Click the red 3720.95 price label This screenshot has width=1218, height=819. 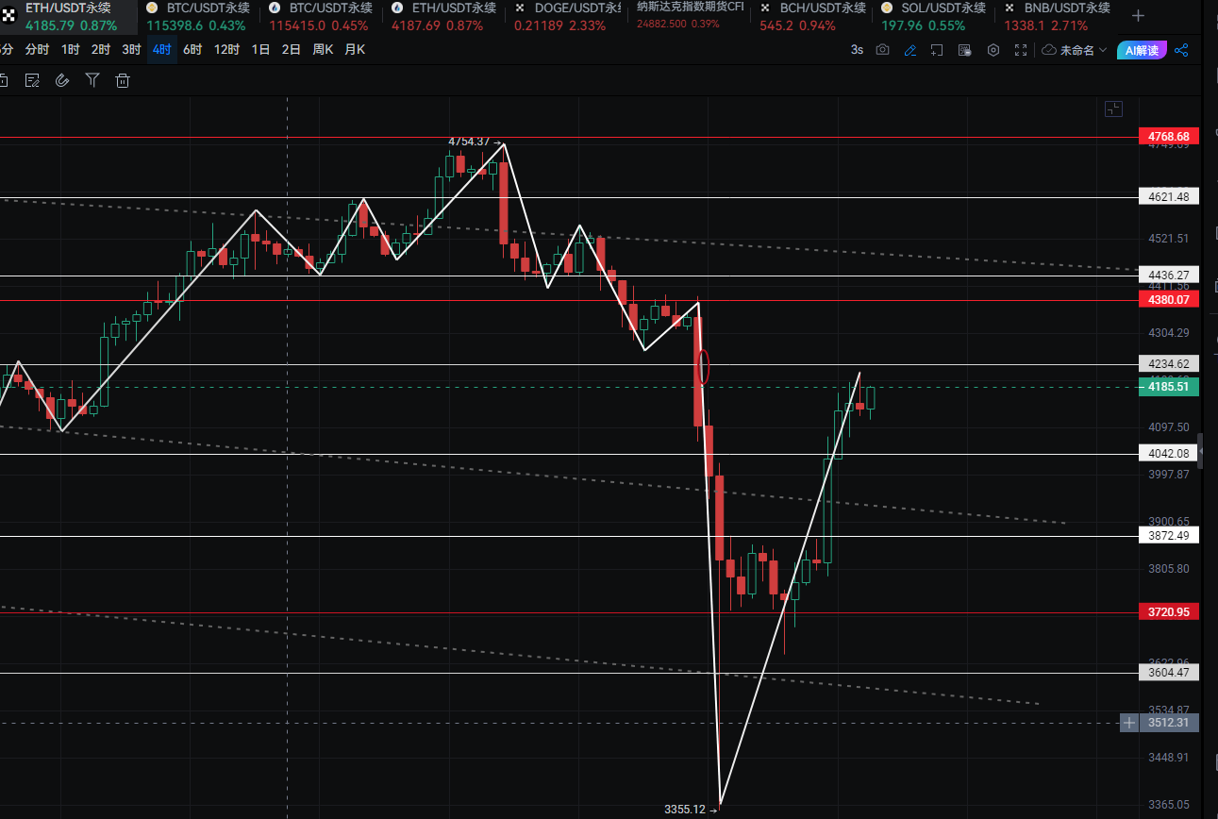[x=1169, y=612]
